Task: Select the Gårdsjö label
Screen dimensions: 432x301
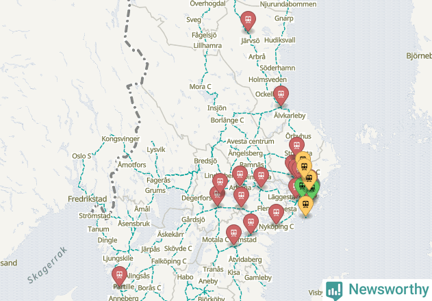Action: click(193, 220)
